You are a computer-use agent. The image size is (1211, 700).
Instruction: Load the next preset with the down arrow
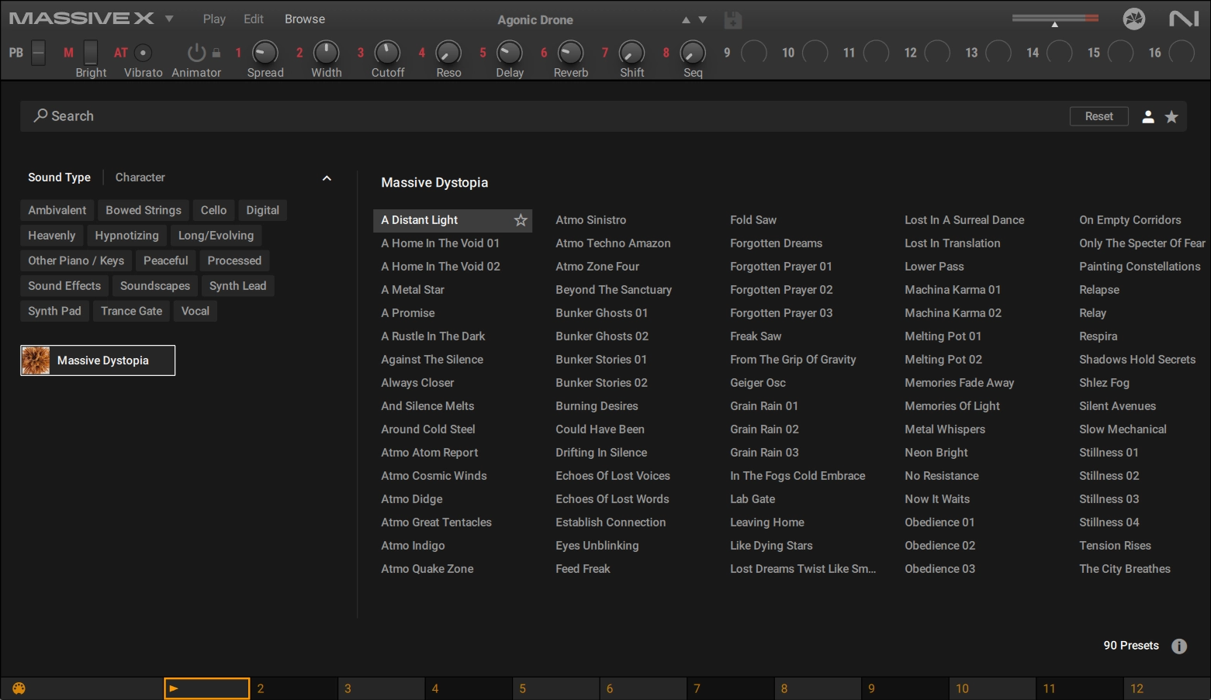point(703,19)
